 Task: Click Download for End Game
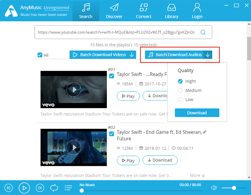point(160,160)
